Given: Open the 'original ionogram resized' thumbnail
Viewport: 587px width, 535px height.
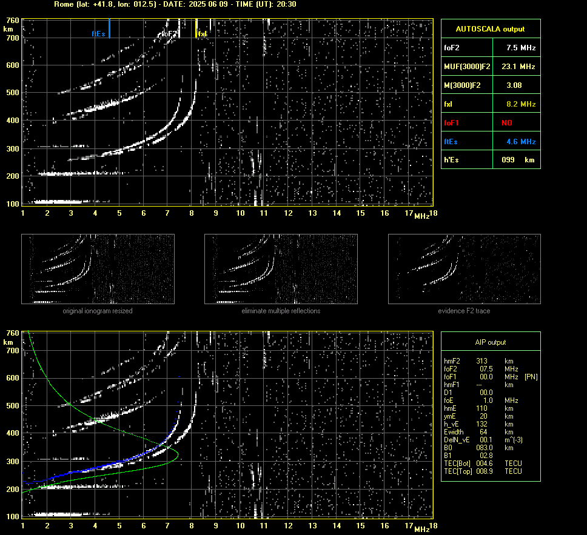Looking at the screenshot, I should [x=98, y=269].
